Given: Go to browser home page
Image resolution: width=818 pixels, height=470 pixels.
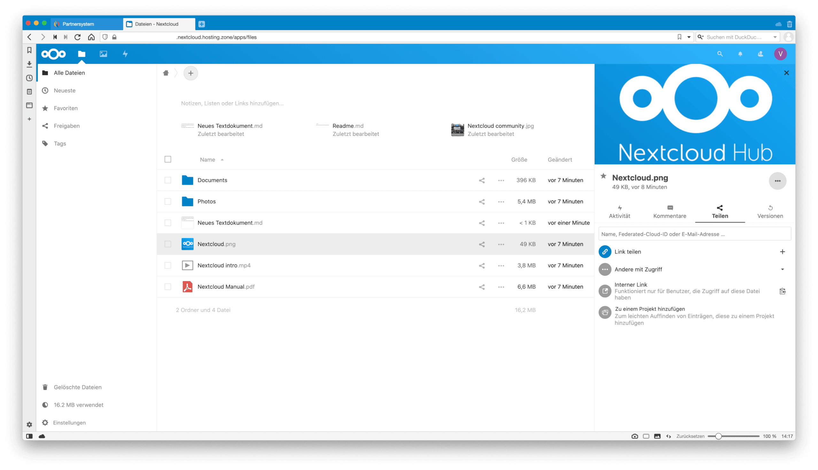Looking at the screenshot, I should coord(91,37).
